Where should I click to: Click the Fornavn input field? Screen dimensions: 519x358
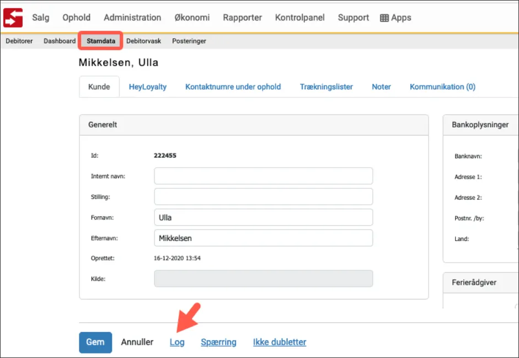point(263,217)
